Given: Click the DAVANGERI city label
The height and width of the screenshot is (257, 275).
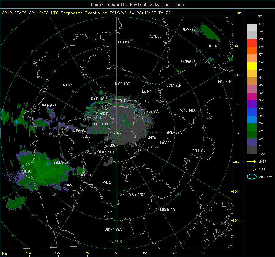Looking at the screenshot, I should coord(137,195).
